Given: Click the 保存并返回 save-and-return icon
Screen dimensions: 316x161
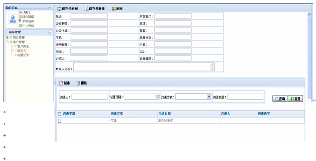Looking at the screenshot, I should (59, 9).
